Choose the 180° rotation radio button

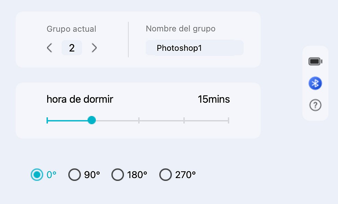coord(118,175)
